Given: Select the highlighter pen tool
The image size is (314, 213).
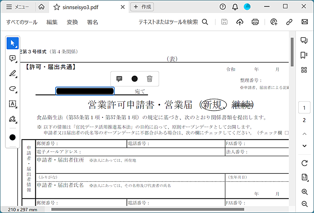Looking at the screenshot, I should tap(13, 73).
